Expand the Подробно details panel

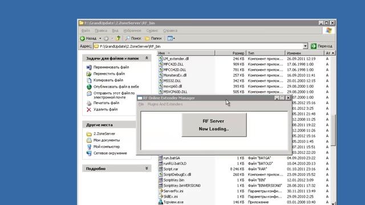pos(147,169)
